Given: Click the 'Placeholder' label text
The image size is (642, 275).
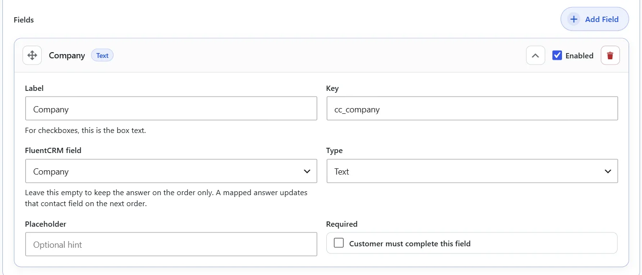Looking at the screenshot, I should [x=46, y=224].
